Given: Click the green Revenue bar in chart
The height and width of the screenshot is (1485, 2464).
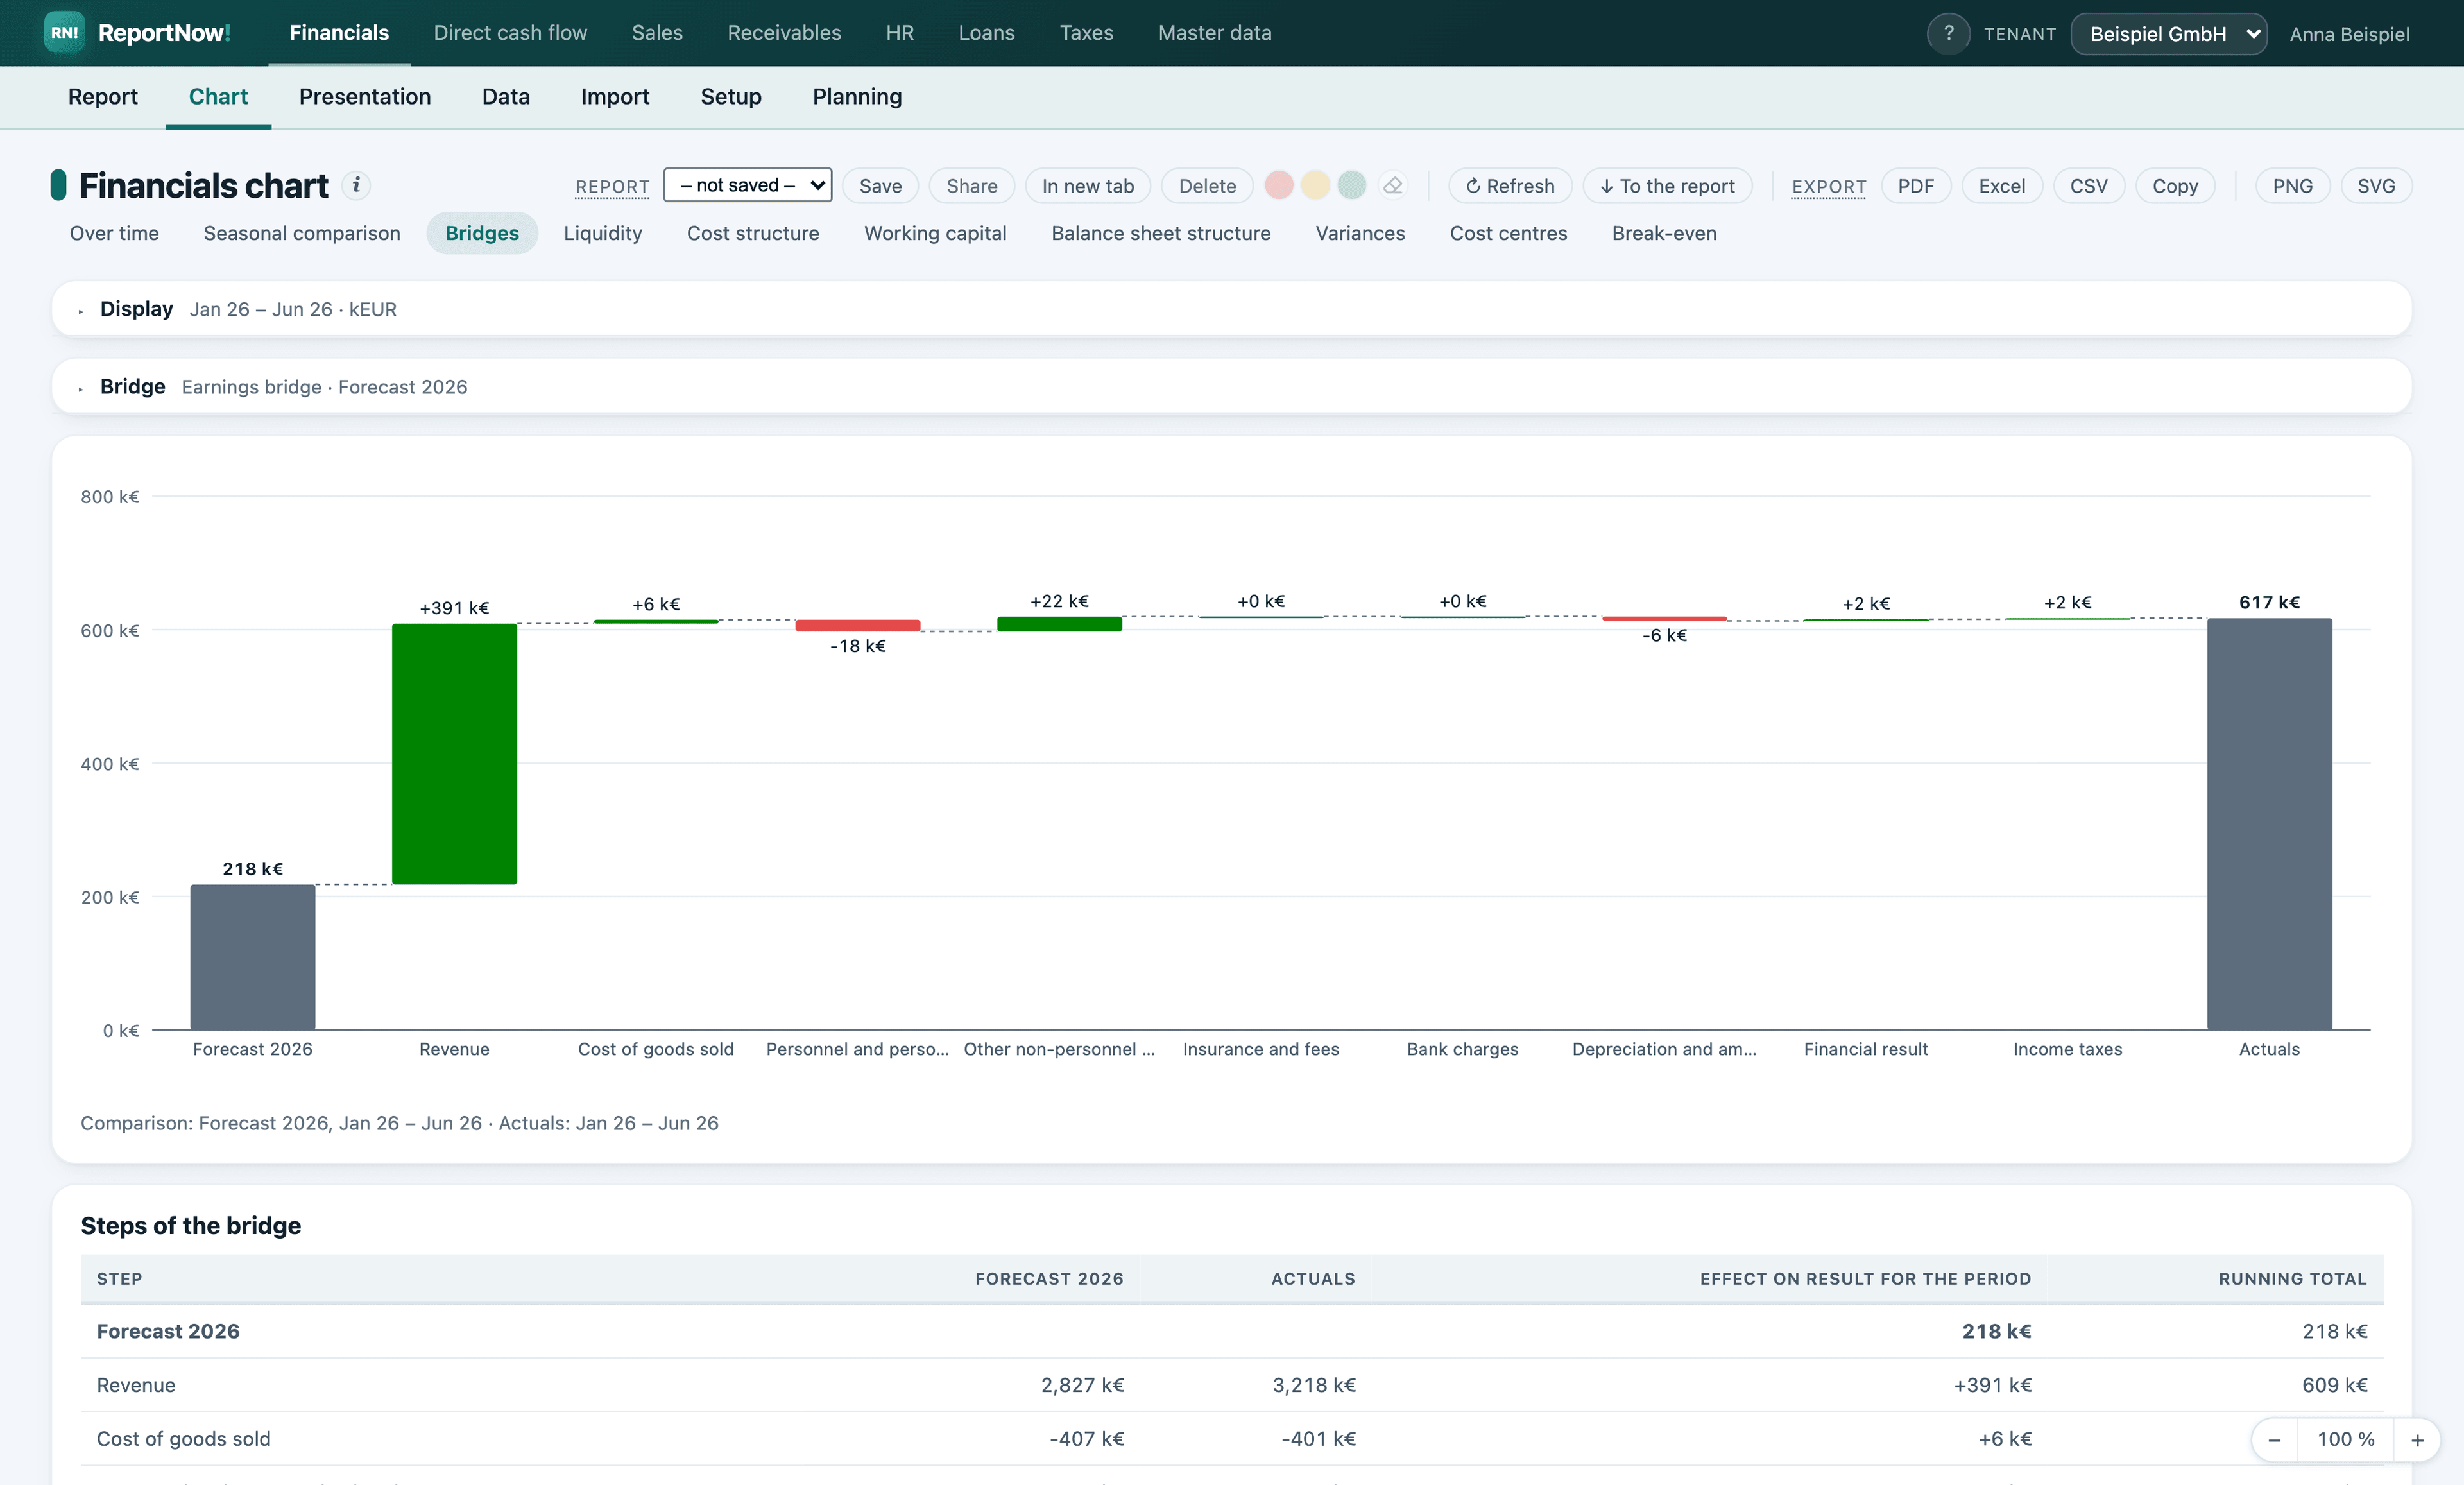Looking at the screenshot, I should [454, 754].
